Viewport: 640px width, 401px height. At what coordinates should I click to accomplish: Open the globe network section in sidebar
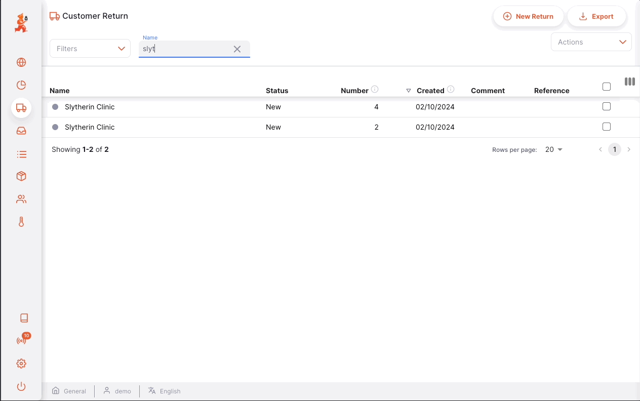point(21,62)
